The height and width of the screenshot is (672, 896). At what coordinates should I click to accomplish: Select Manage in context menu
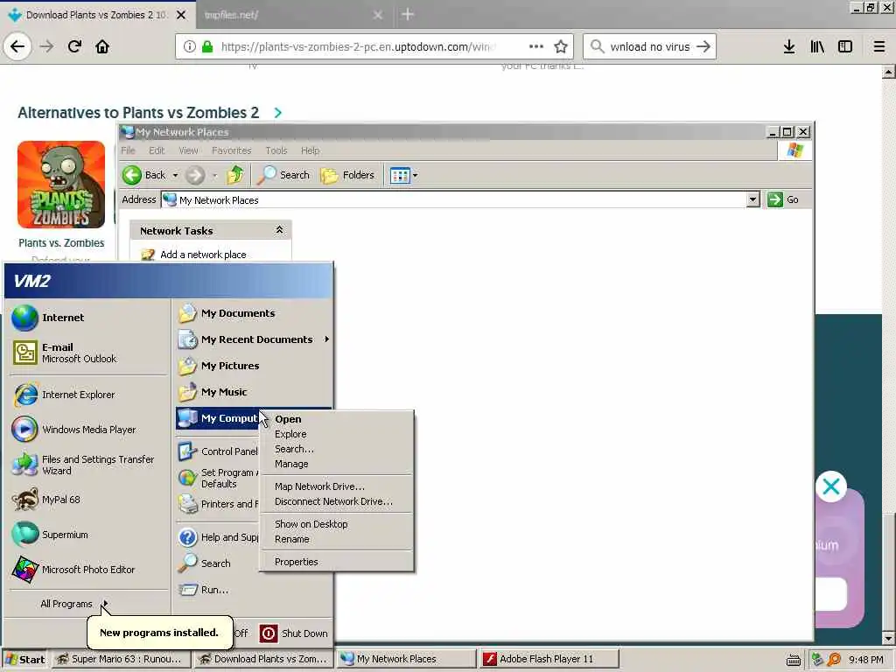click(337, 464)
